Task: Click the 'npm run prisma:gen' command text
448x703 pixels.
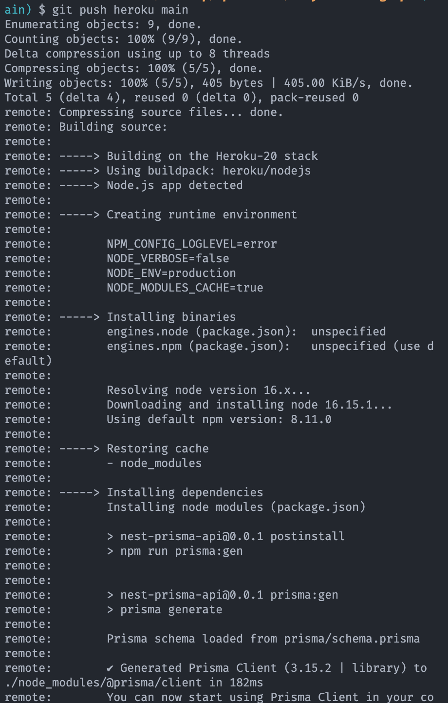Action: (x=181, y=551)
